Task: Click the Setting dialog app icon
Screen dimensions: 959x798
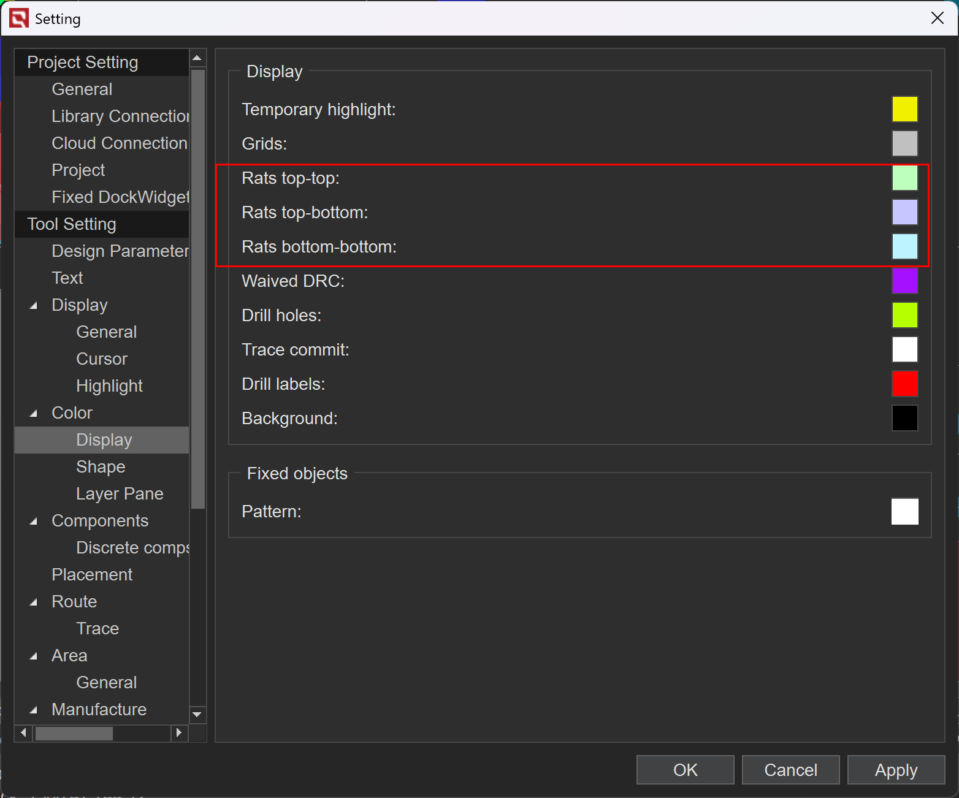Action: point(19,18)
